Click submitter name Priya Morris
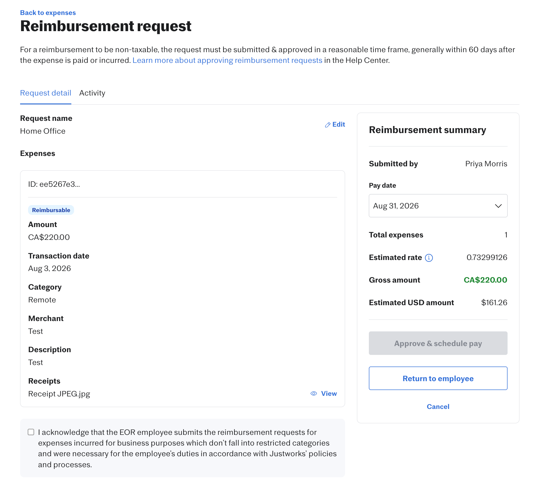542x484 pixels. (486, 164)
